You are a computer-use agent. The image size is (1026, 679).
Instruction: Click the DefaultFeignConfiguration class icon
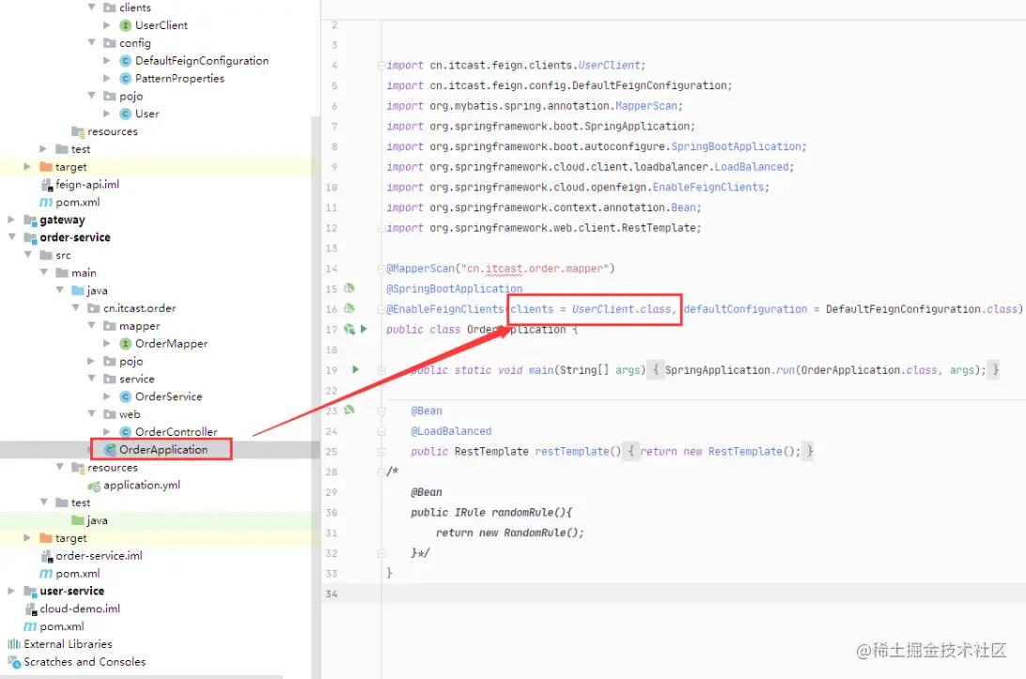[x=126, y=61]
